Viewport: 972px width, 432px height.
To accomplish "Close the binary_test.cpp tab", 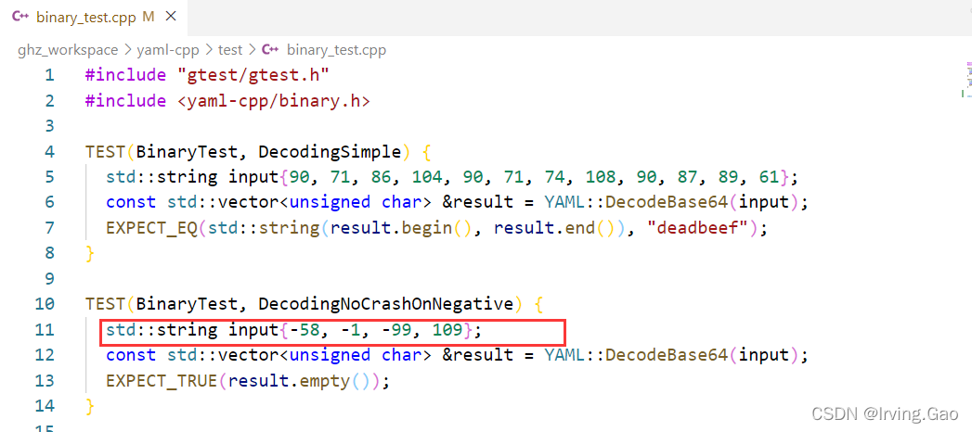I will click(x=171, y=17).
